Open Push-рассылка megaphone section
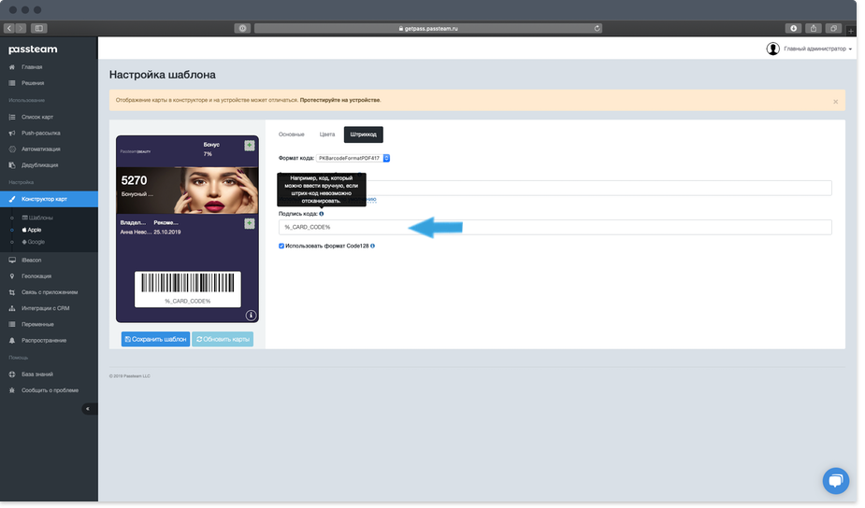This screenshot has height=508, width=865. 40,134
